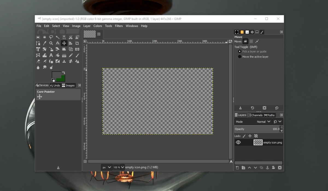Open the Filters menu
This screenshot has width=328, height=191.
(119, 26)
